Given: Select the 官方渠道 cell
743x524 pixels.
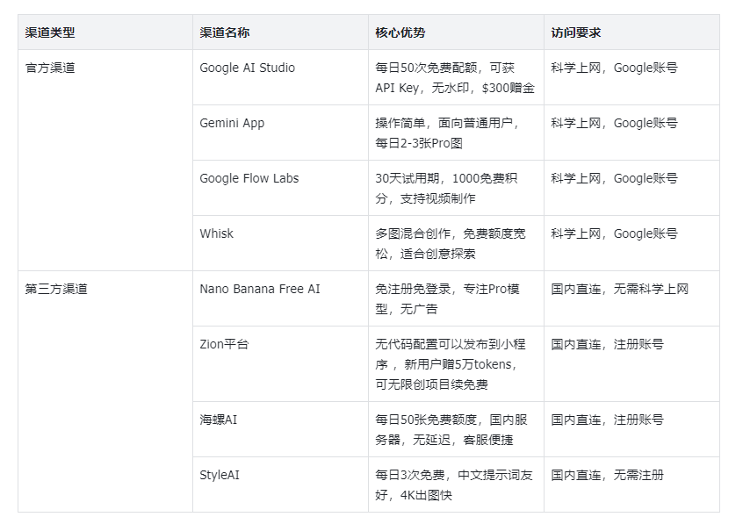Looking at the screenshot, I should pos(105,160).
